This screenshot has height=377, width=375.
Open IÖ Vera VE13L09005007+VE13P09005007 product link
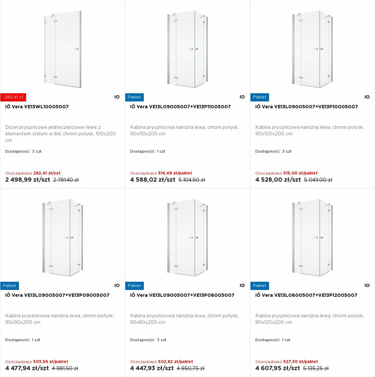point(57,295)
